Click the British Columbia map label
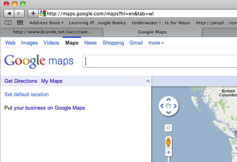 [228, 93]
